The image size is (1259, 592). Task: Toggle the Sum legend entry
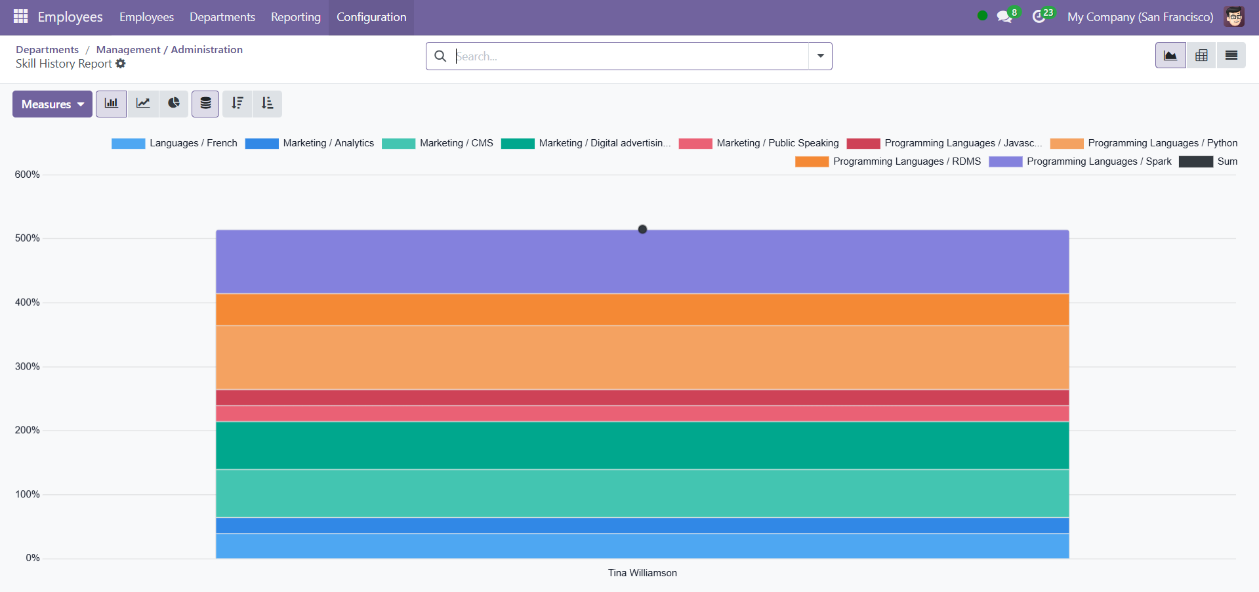[x=1208, y=161]
